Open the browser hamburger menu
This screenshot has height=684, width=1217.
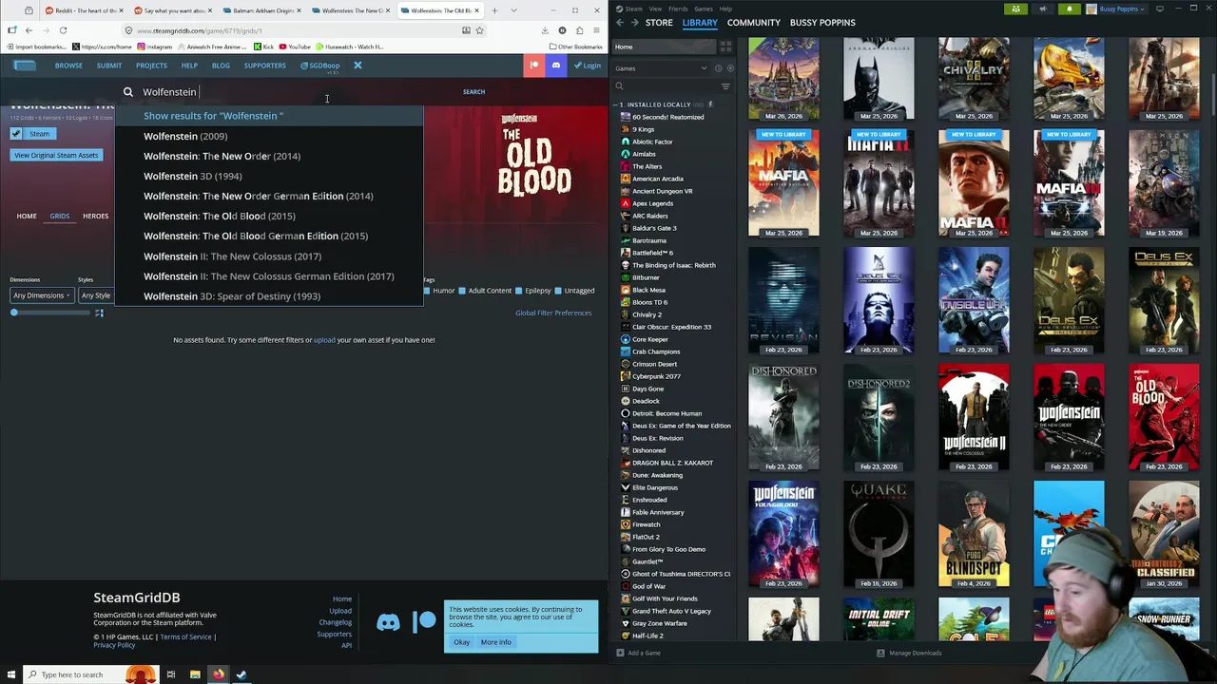[x=596, y=30]
